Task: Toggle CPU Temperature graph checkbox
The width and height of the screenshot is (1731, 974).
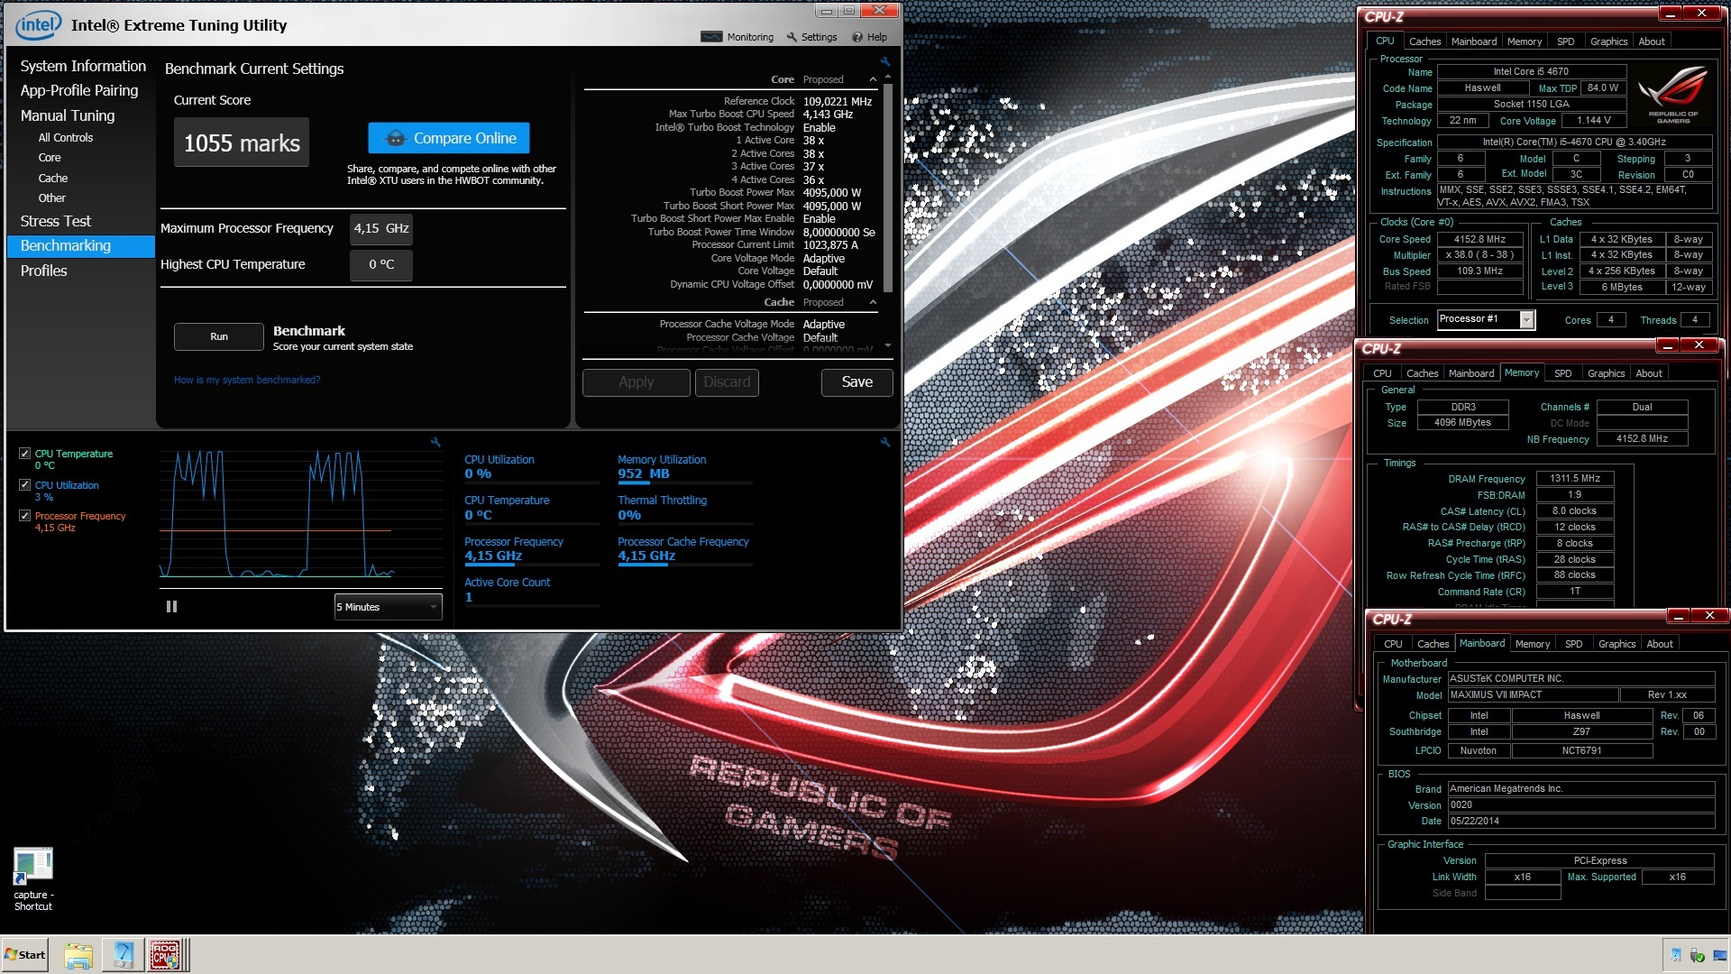Action: tap(25, 454)
